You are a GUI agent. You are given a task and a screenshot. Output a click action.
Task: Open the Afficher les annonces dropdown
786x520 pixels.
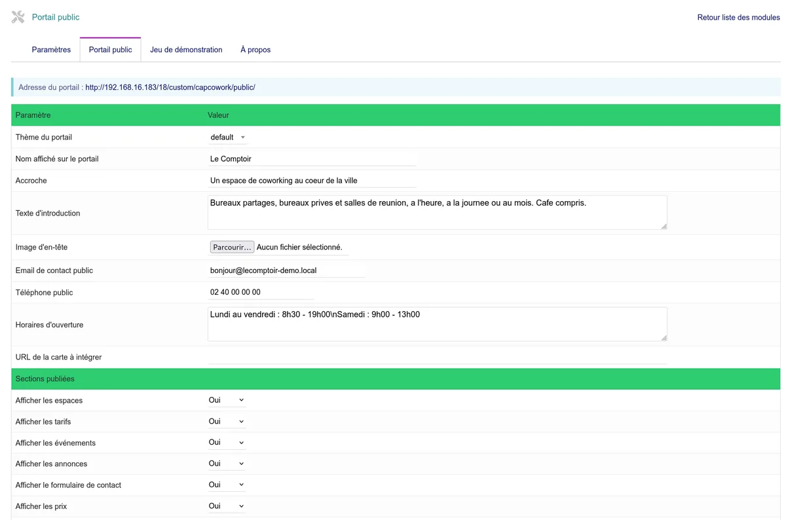[227, 464]
